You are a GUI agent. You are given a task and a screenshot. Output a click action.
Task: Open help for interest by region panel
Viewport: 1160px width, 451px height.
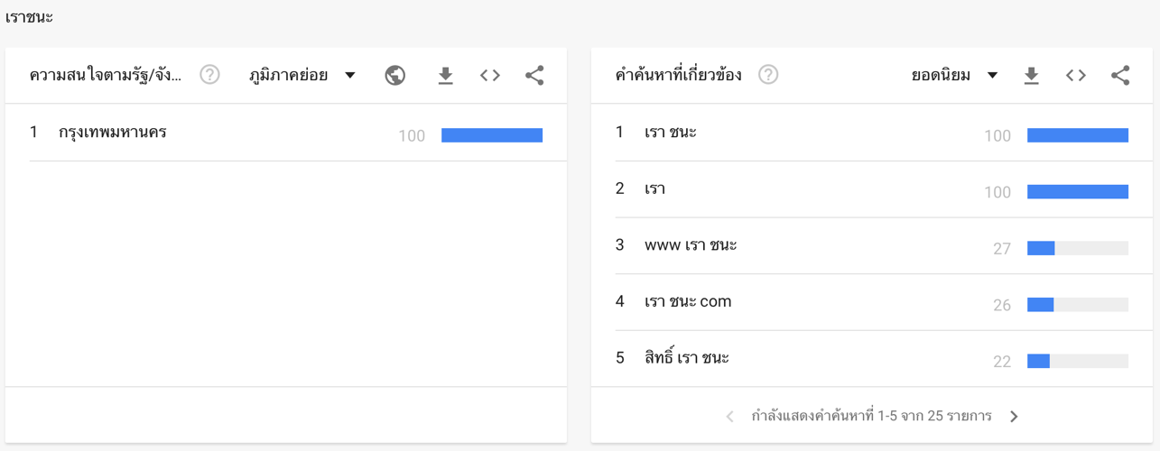209,75
